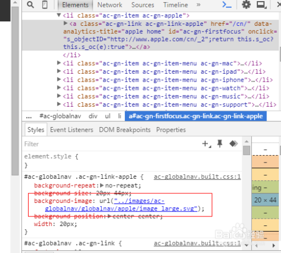The image size is (281, 253).
Task: Select ul in the breadcrumb
Action: tap(107, 116)
